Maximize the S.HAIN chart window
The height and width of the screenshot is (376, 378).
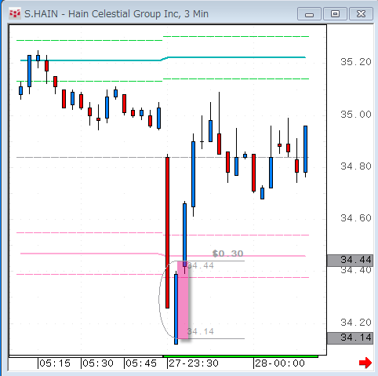(x=335, y=14)
